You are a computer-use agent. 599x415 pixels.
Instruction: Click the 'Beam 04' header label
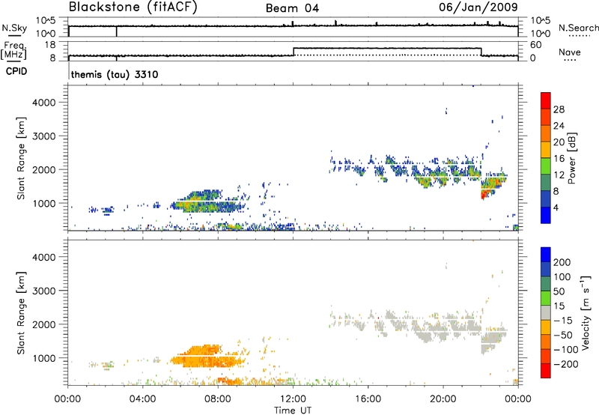click(x=292, y=8)
